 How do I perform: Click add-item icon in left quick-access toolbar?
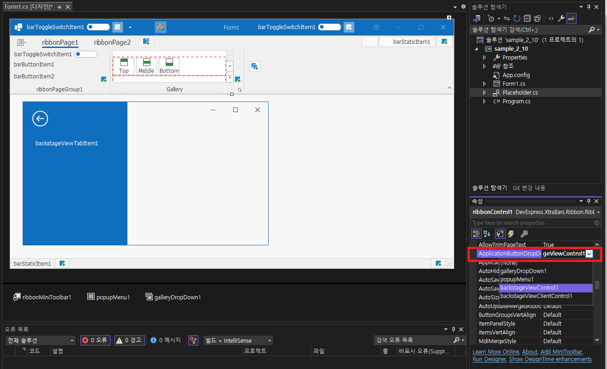point(118,27)
